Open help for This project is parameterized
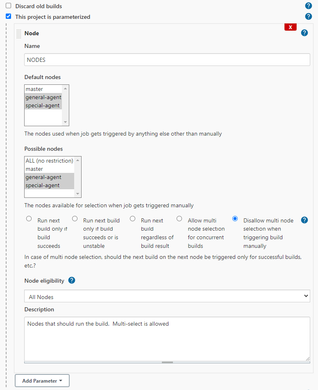 click(x=308, y=16)
